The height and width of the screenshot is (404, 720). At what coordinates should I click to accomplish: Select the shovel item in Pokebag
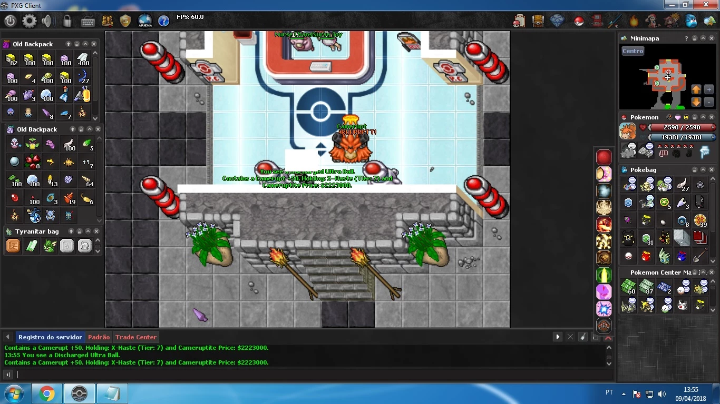click(x=699, y=256)
